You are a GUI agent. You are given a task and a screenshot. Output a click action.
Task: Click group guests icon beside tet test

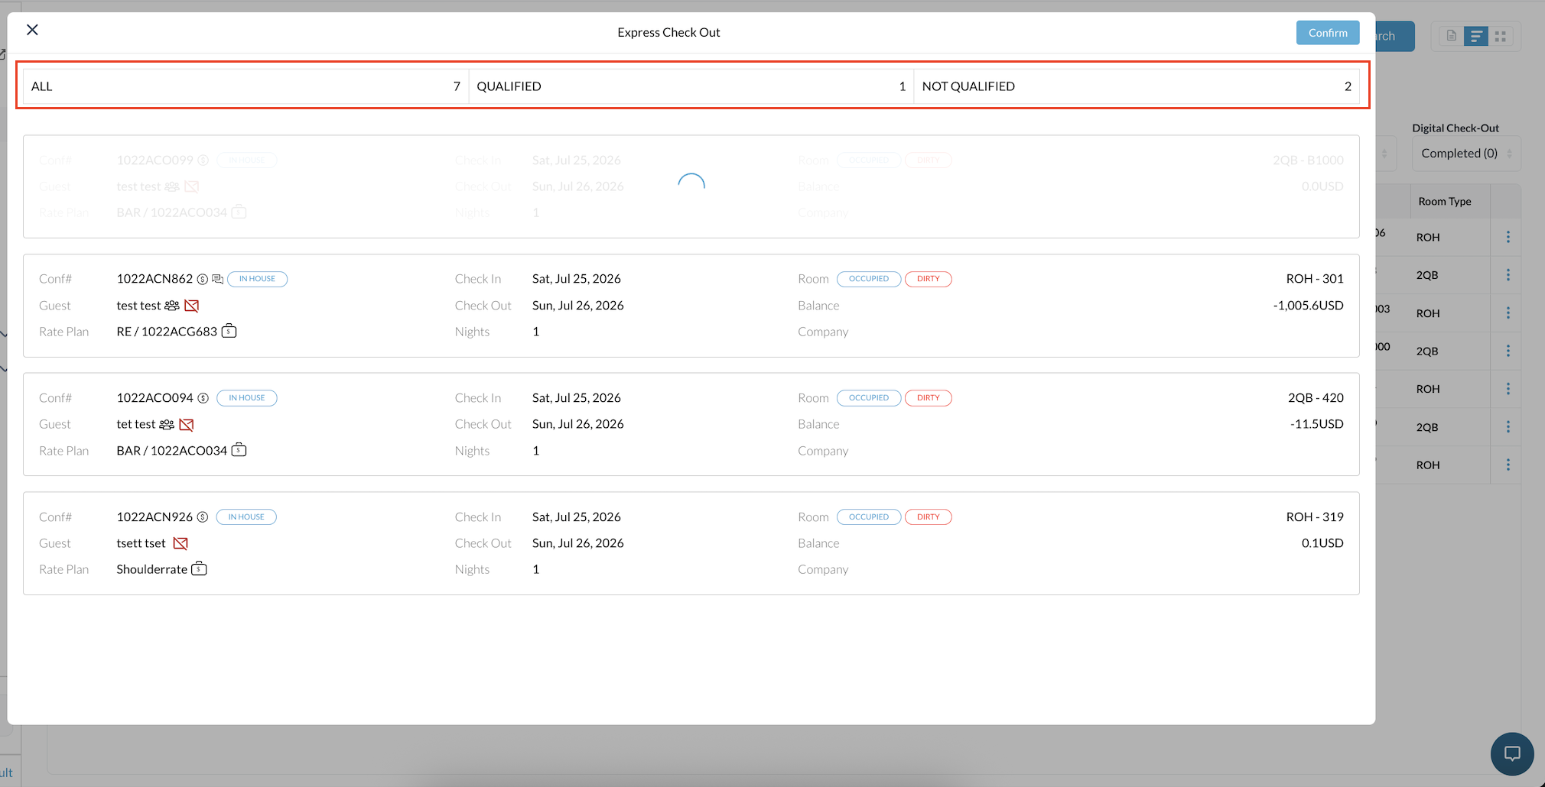167,425
